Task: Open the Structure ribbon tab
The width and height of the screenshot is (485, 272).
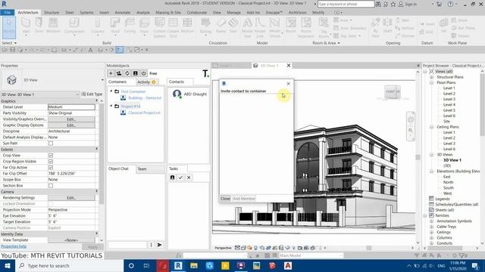Action: pyautogui.click(x=52, y=13)
